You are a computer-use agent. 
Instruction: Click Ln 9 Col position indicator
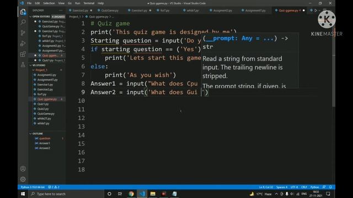tap(266, 187)
